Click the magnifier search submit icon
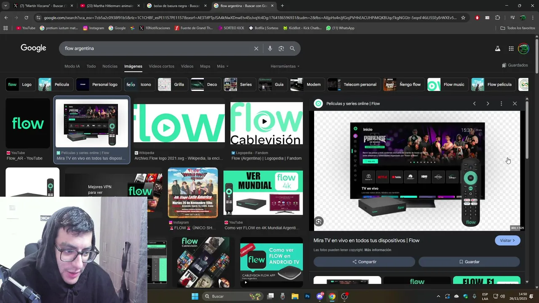Image resolution: width=539 pixels, height=303 pixels. tap(292, 48)
